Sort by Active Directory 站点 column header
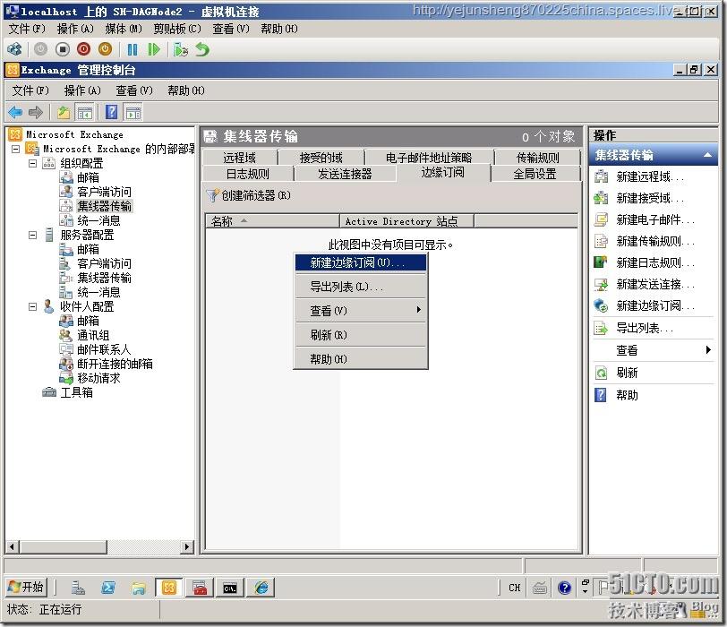Viewport: 727px width, 627px height. [x=406, y=221]
